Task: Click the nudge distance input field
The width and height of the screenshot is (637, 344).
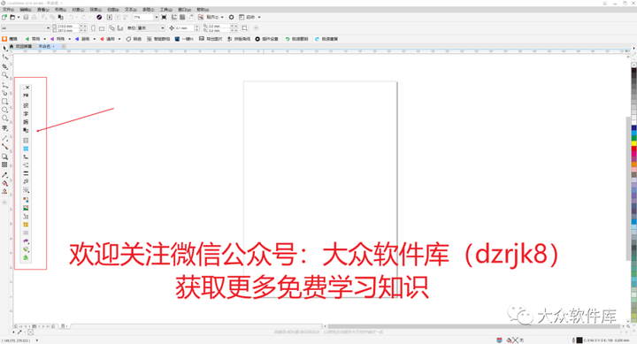Action: coord(184,28)
